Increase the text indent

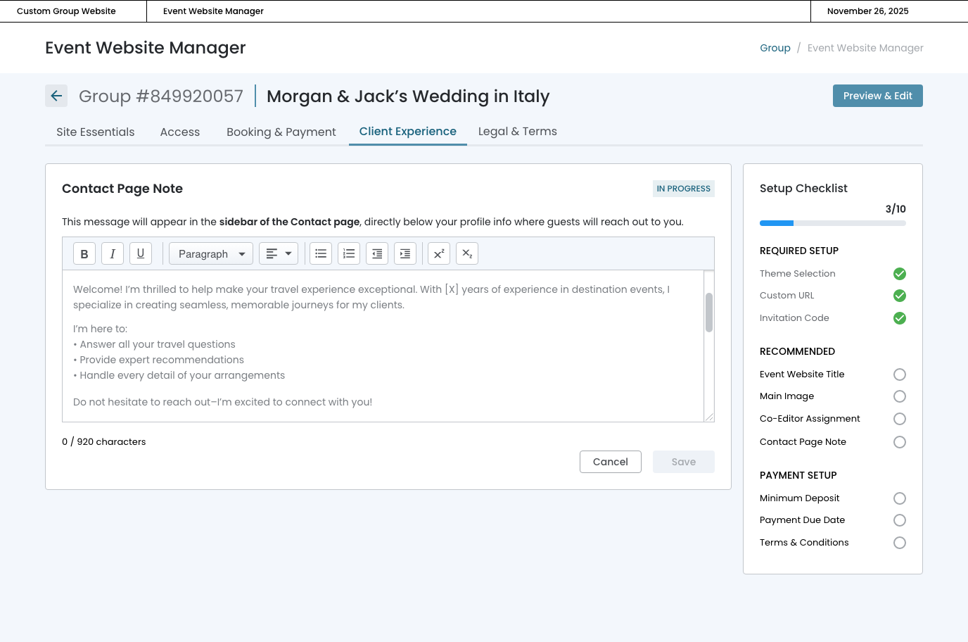coord(405,254)
